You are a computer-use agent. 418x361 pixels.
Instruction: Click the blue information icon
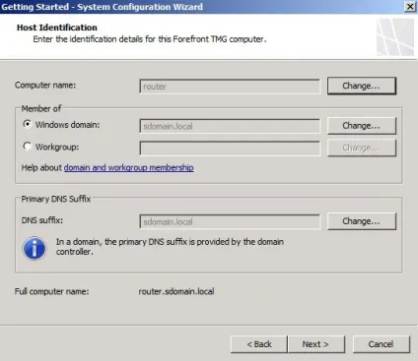(35, 248)
